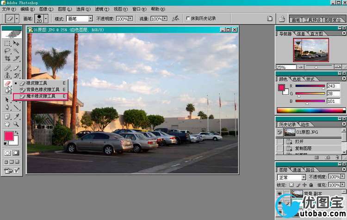Open Layers panel 不透明度 arrow
Image resolution: width=347 pixels, height=220 pixels.
(342, 177)
